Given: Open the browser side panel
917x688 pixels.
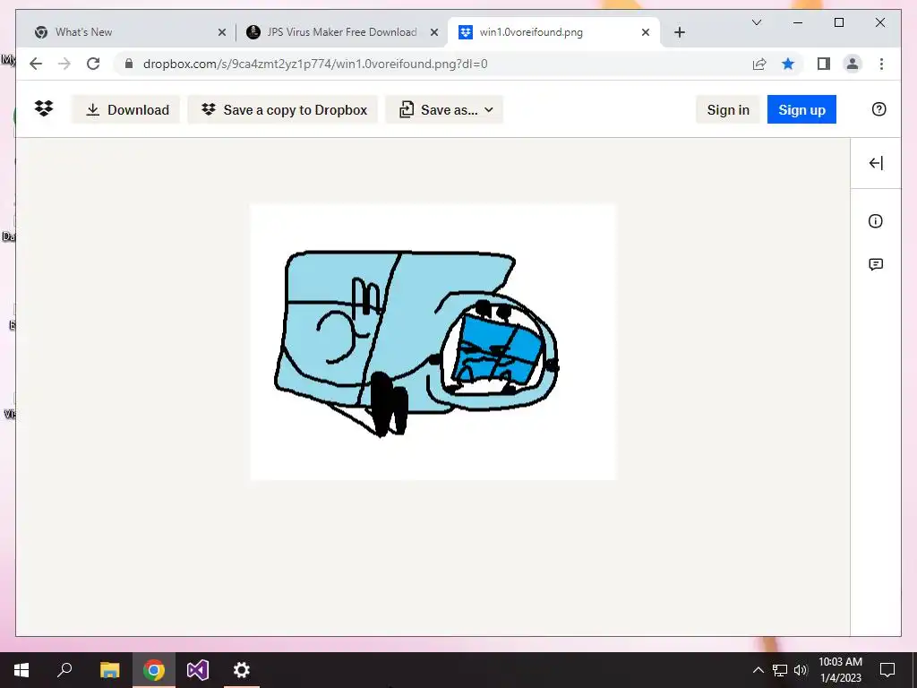Looking at the screenshot, I should pos(824,64).
